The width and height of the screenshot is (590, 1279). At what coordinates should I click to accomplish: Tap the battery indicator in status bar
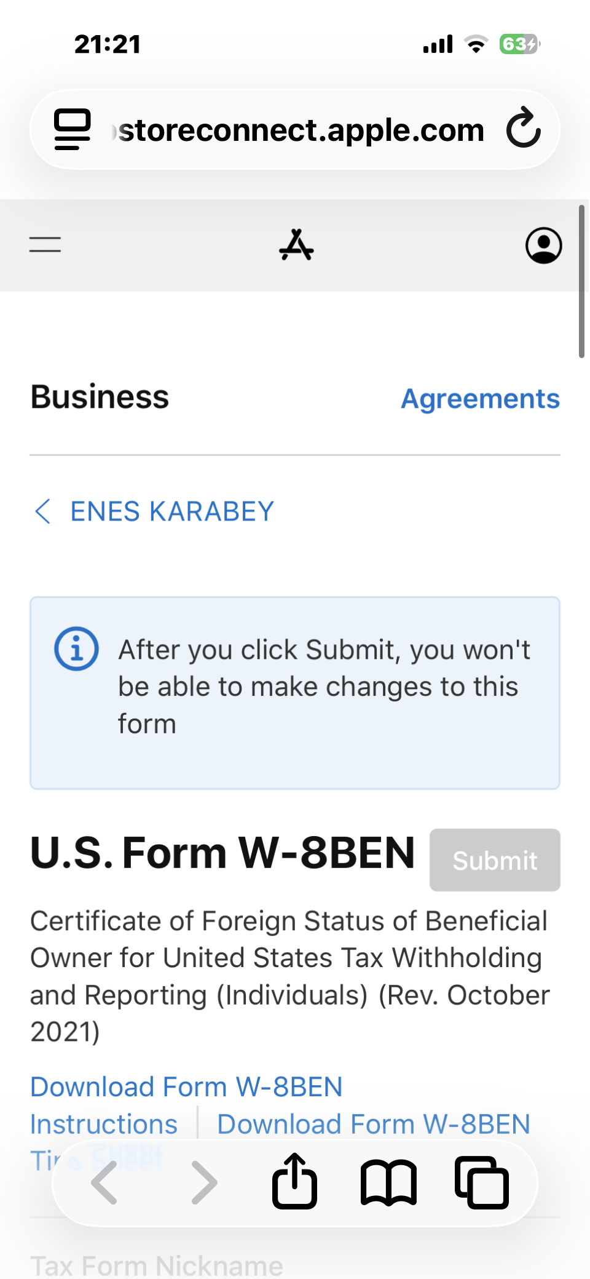point(519,44)
